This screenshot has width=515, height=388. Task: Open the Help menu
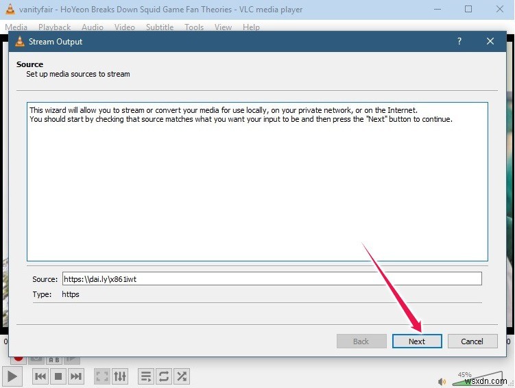[251, 27]
